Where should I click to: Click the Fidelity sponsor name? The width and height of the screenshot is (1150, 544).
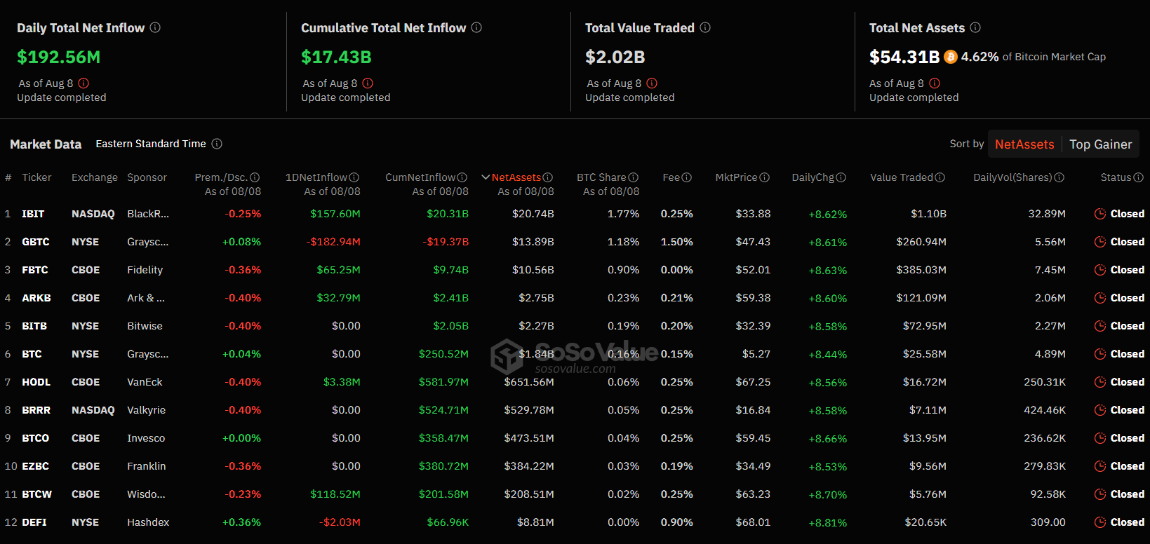click(x=145, y=270)
